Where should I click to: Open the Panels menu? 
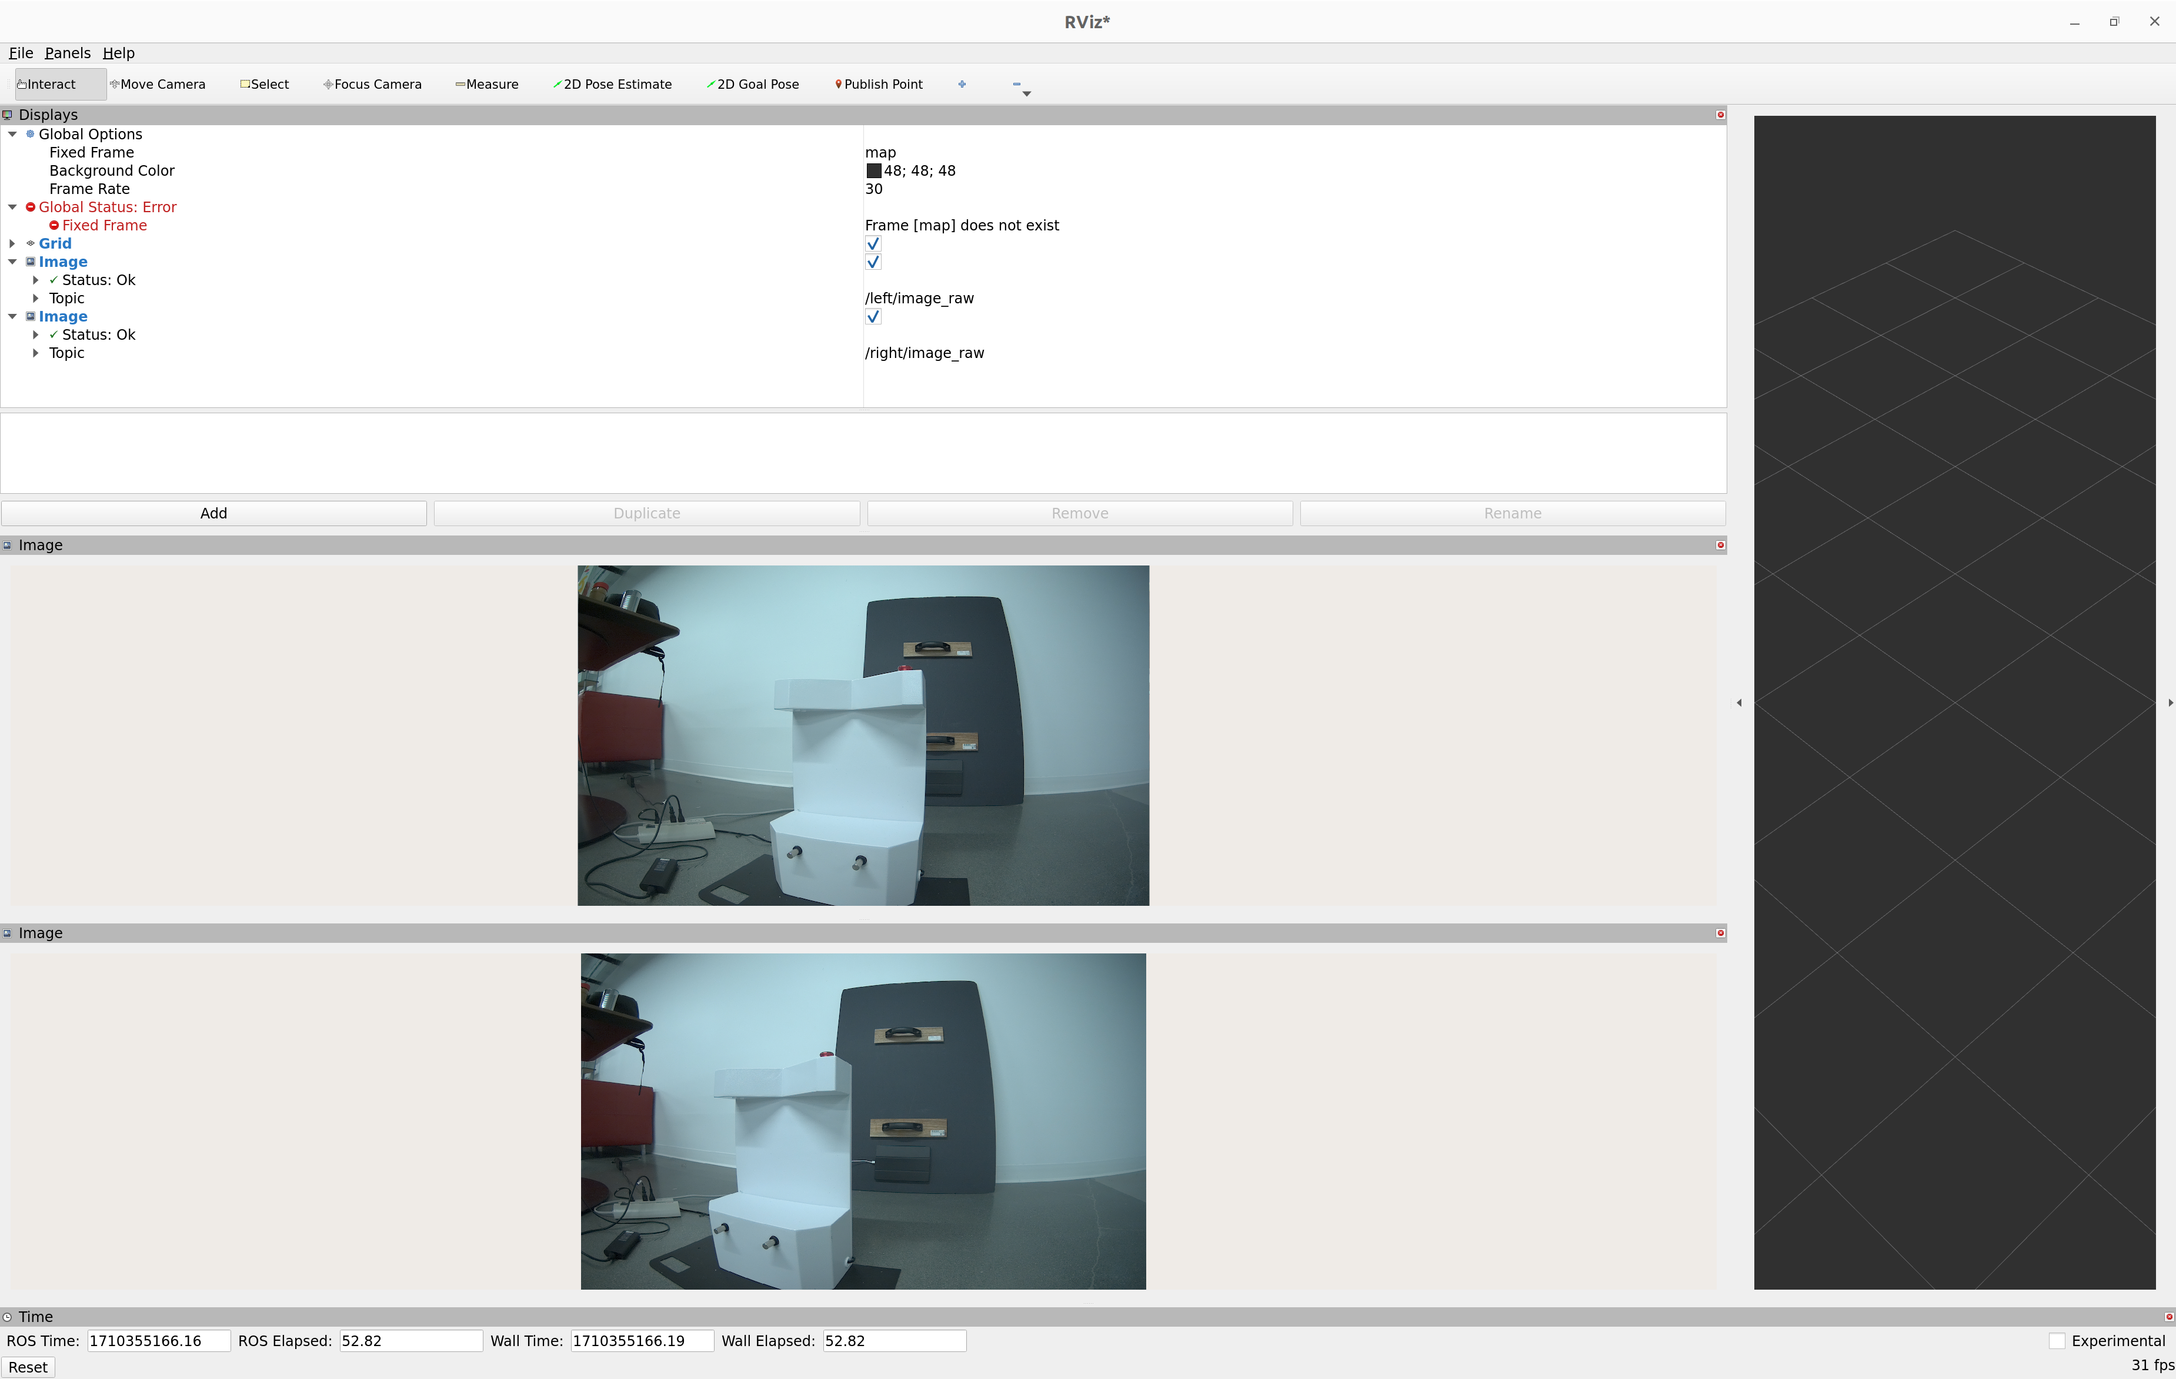pos(68,53)
